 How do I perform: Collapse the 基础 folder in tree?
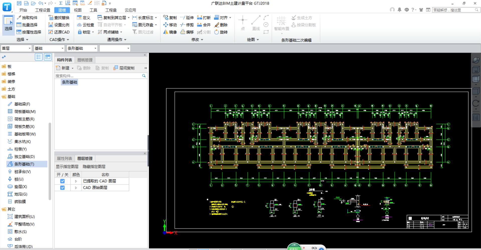tap(4, 97)
